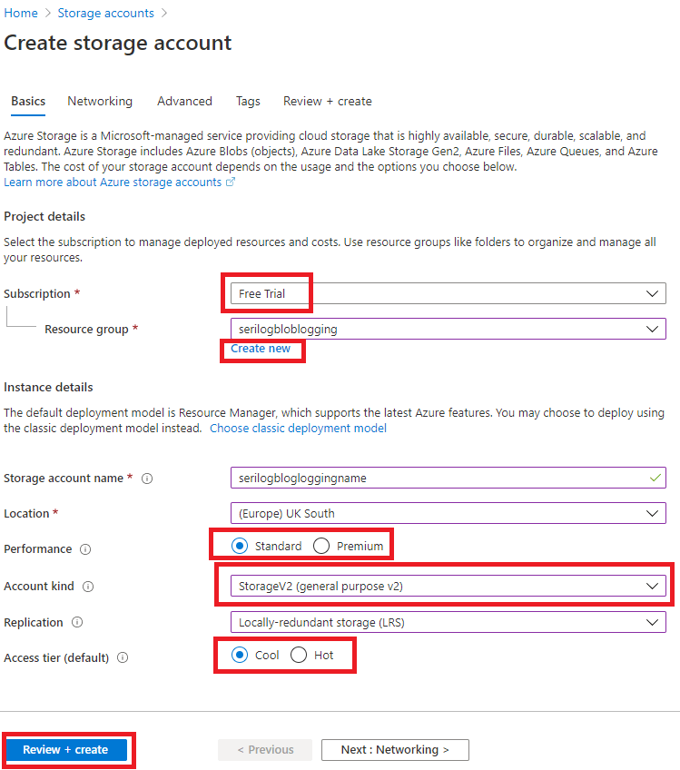Viewport: 680px width, 770px height.
Task: Click info icon beside Account kind
Action: 88,587
